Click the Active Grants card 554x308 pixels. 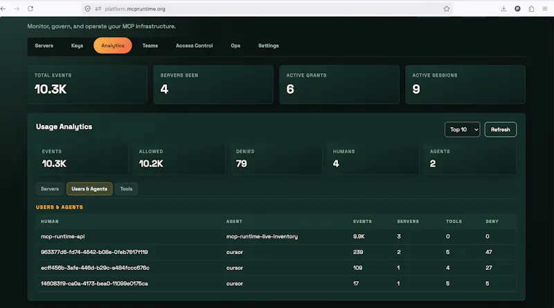339,84
